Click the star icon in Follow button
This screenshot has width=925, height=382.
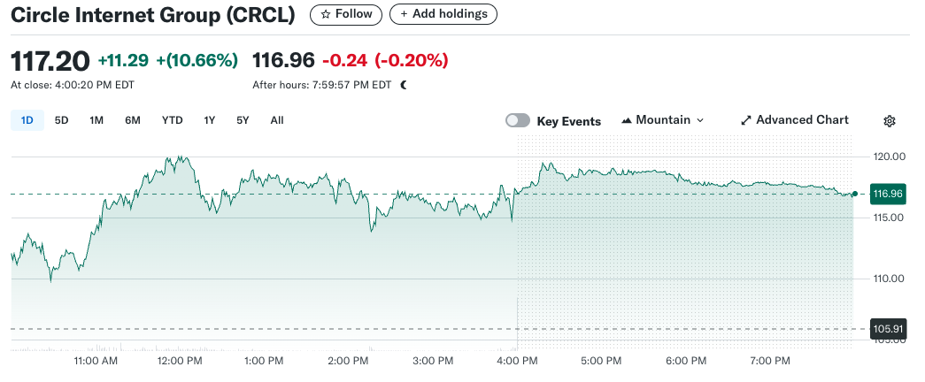[x=326, y=14]
